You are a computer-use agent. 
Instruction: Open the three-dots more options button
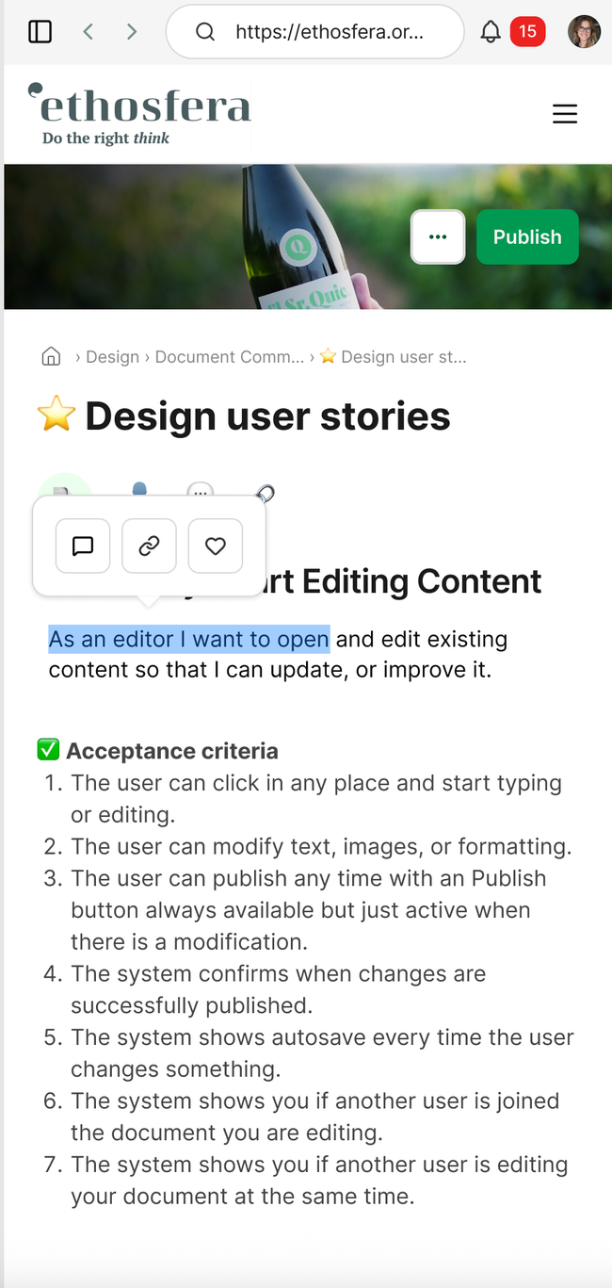[438, 236]
